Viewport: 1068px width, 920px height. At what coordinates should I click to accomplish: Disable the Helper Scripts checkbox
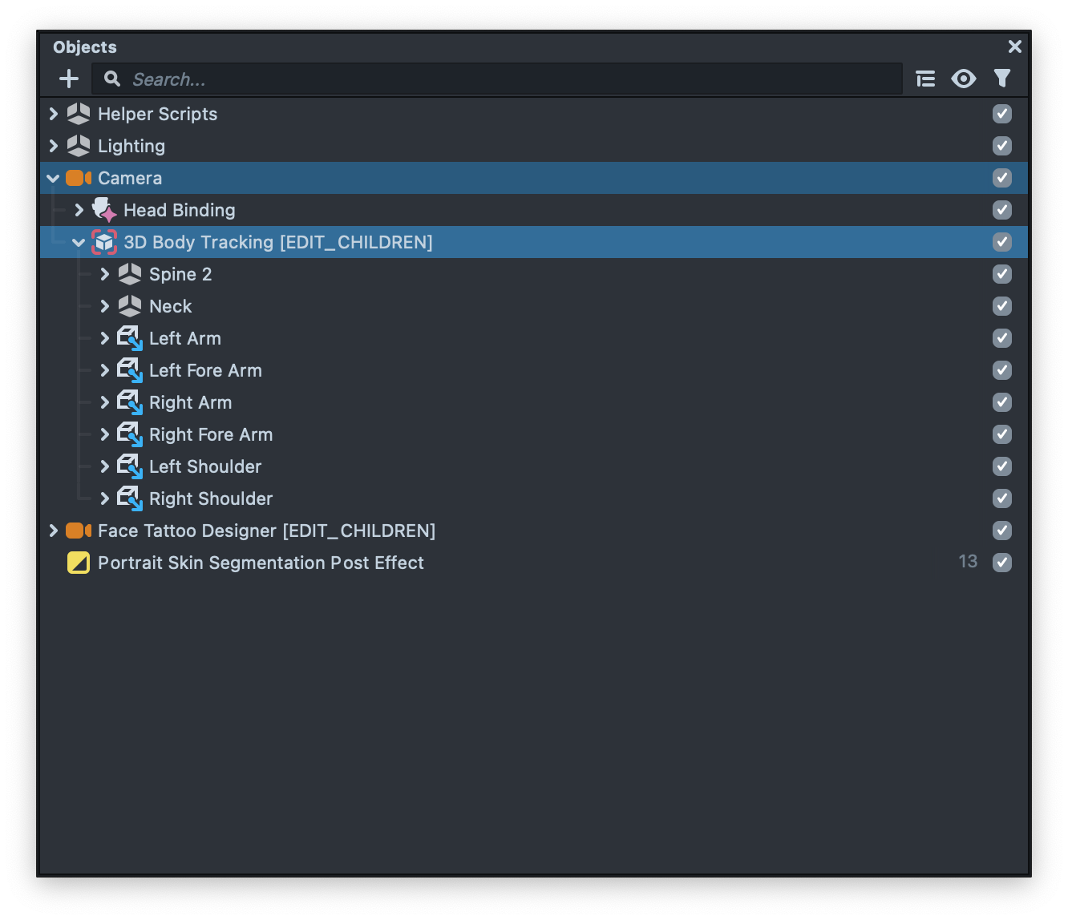click(1001, 114)
